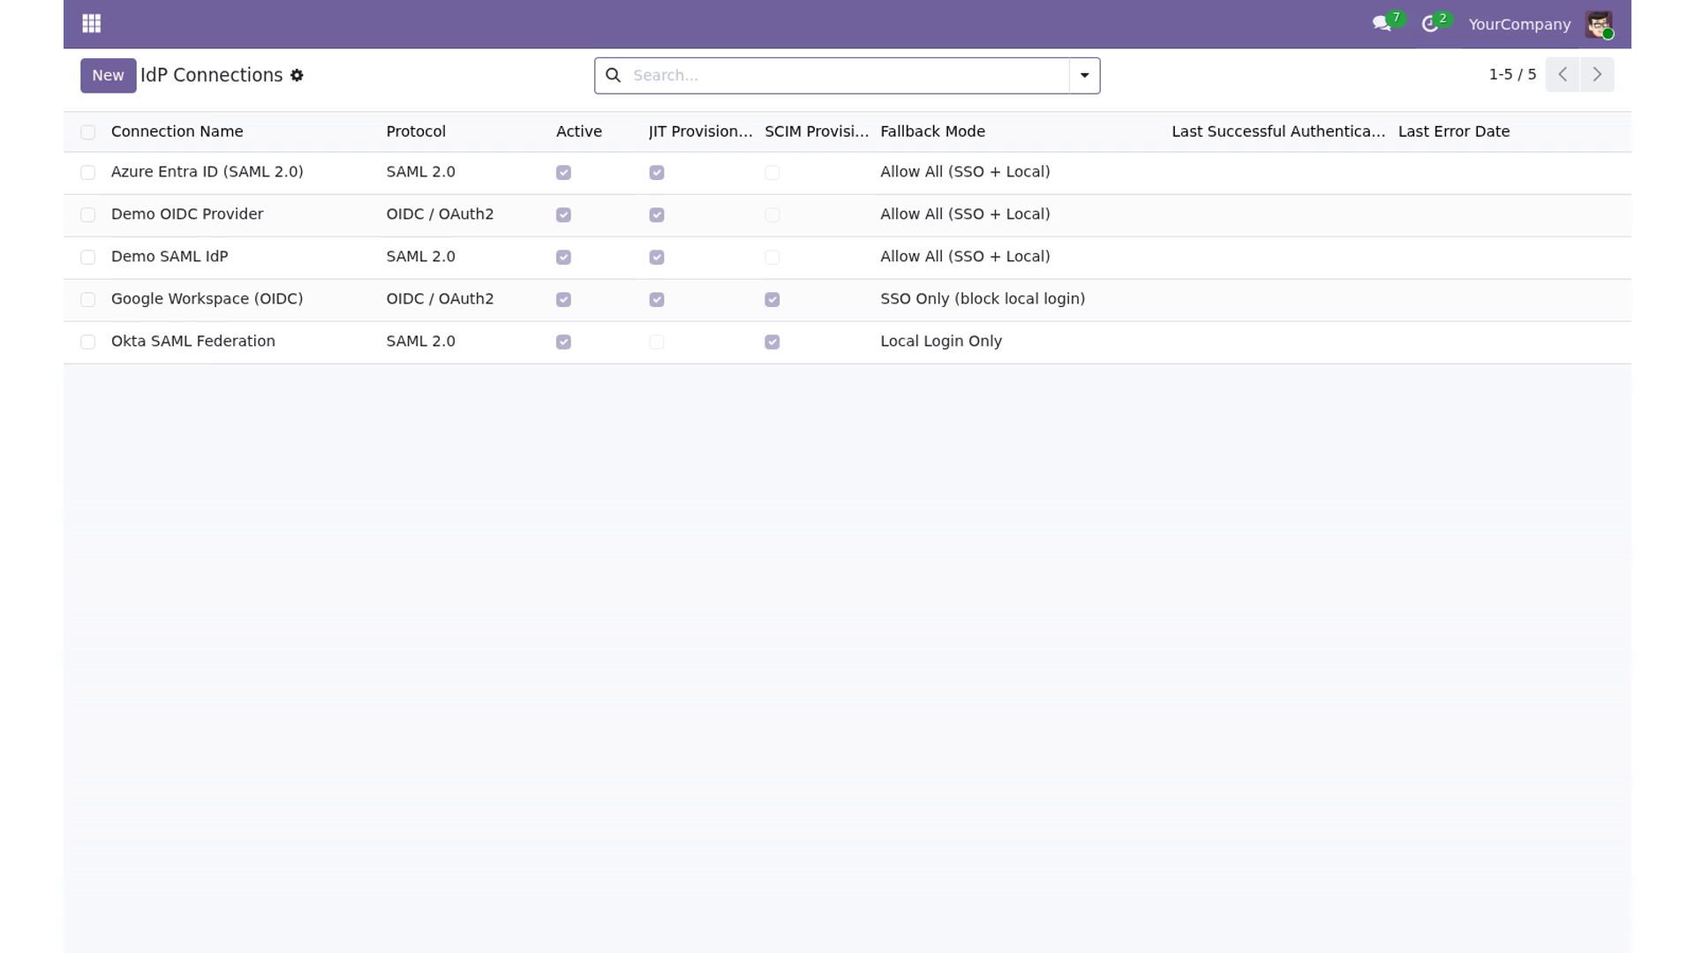Open the Okta SAML Federation record
This screenshot has height=953, width=1695.
click(193, 341)
